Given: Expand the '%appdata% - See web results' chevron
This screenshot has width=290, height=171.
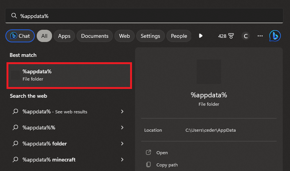Looking at the screenshot, I should click(x=122, y=111).
